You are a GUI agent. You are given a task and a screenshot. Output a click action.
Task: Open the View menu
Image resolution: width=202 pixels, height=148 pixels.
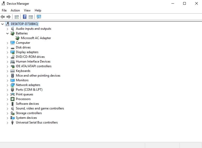27,10
